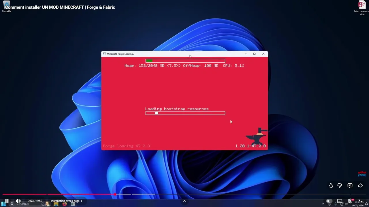Close the Minecraft Forge Loading window
Viewport: 369px width, 207px height.
[263, 54]
